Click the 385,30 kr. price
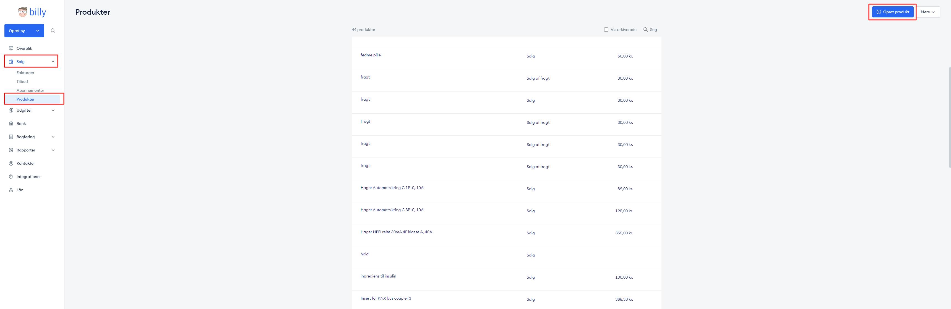951x309 pixels. click(624, 300)
